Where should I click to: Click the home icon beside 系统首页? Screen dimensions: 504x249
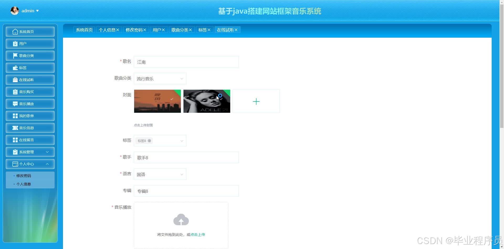click(15, 32)
